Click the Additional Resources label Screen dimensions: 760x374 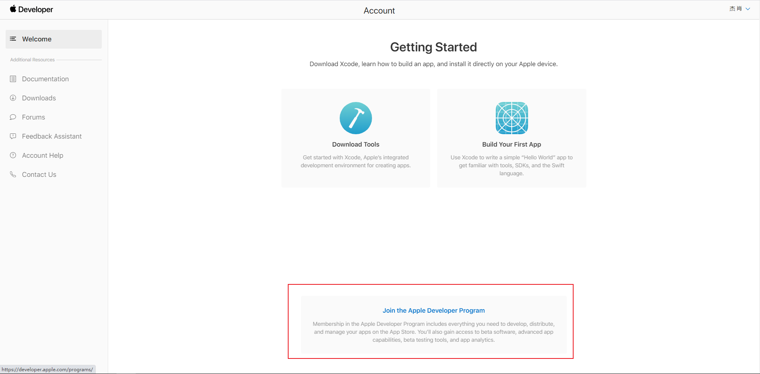tap(32, 60)
